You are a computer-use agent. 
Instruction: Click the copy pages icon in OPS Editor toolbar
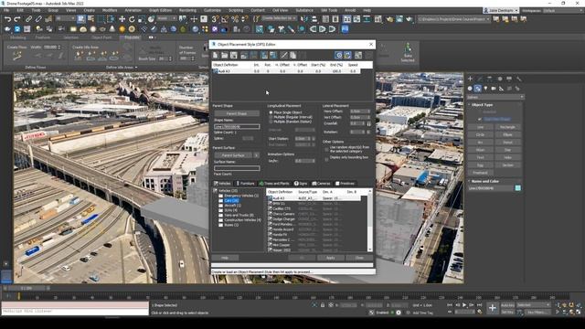(293, 55)
